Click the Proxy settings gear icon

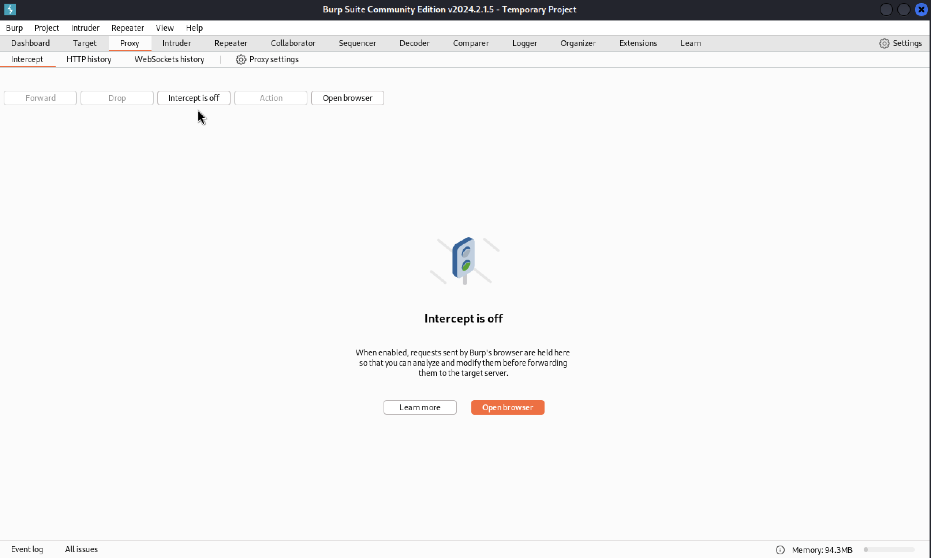[x=241, y=59]
